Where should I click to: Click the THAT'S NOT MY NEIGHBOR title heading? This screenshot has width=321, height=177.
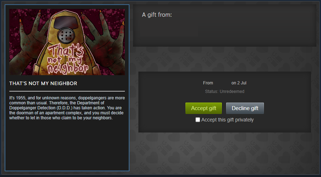[43, 83]
